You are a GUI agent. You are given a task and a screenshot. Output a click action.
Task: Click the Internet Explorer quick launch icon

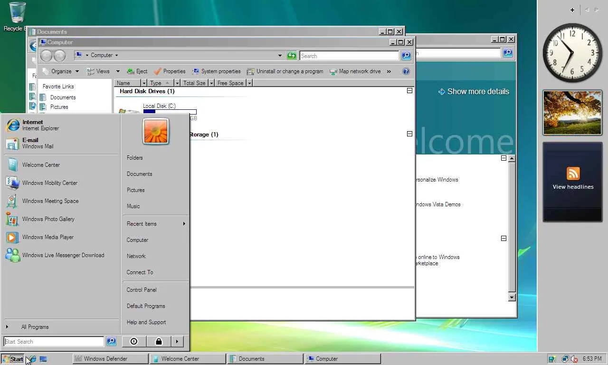pyautogui.click(x=32, y=359)
